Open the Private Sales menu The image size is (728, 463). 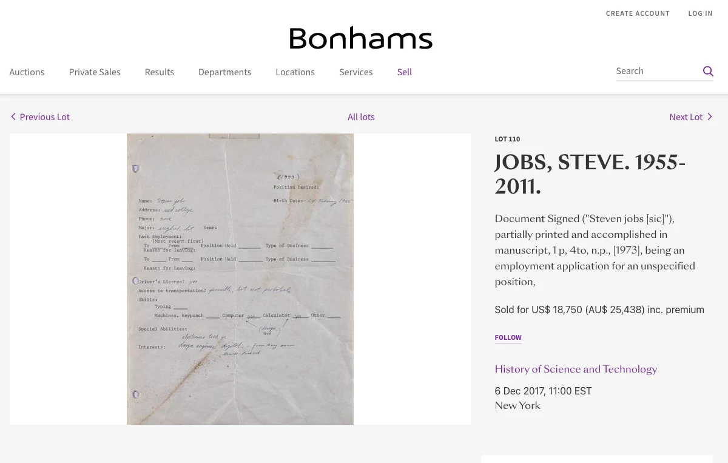pyautogui.click(x=95, y=72)
